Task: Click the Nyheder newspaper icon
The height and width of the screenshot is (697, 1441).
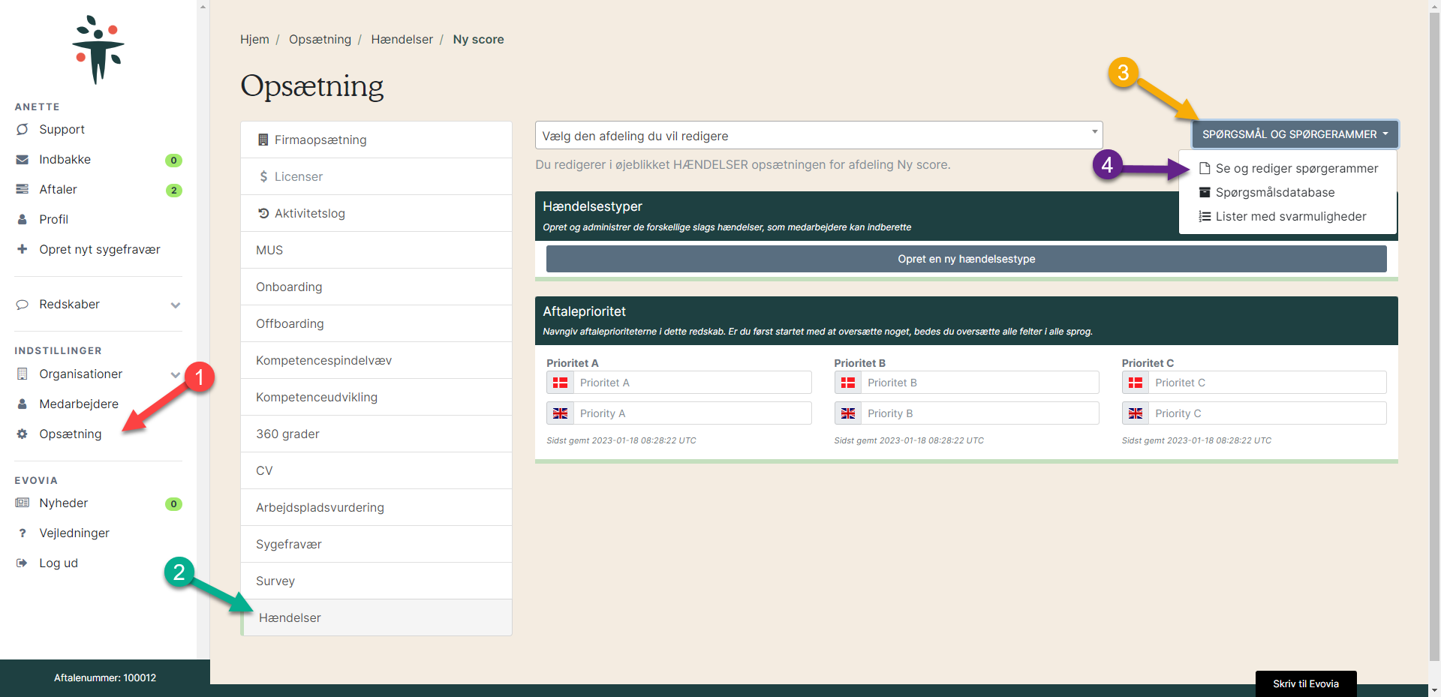Action: click(x=23, y=503)
